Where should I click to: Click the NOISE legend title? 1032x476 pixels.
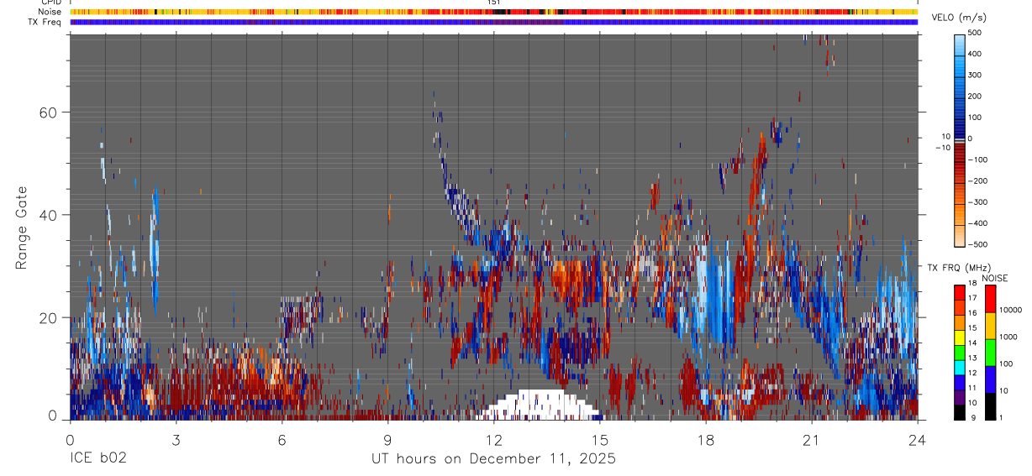(x=994, y=279)
